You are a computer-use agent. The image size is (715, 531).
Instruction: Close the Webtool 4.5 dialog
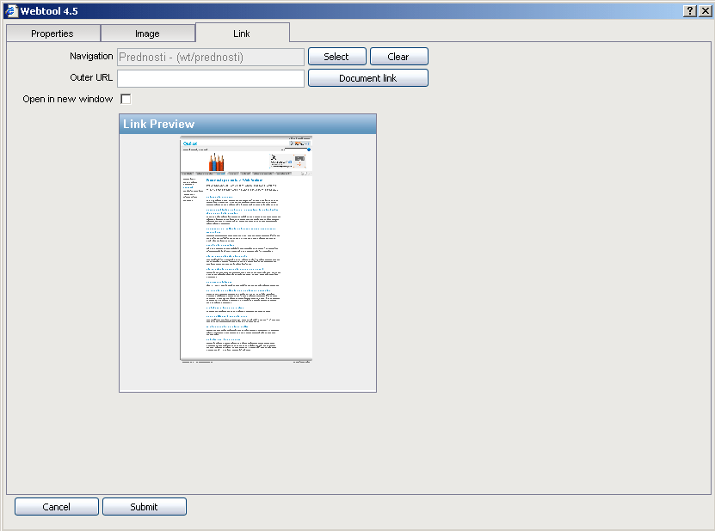[x=705, y=10]
